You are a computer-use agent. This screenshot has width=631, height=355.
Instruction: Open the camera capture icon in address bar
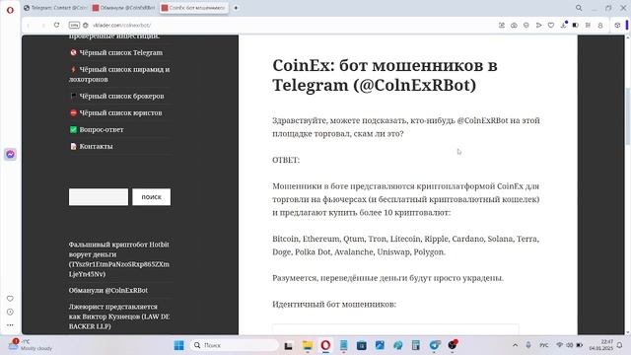(514, 25)
